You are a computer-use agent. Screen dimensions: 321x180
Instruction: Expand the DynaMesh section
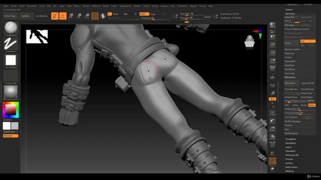coord(290,69)
